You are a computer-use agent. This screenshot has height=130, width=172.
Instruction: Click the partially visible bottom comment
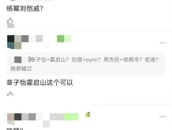15,129
